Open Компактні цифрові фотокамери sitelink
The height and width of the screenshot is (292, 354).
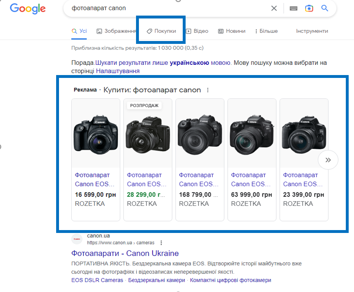tap(231, 280)
